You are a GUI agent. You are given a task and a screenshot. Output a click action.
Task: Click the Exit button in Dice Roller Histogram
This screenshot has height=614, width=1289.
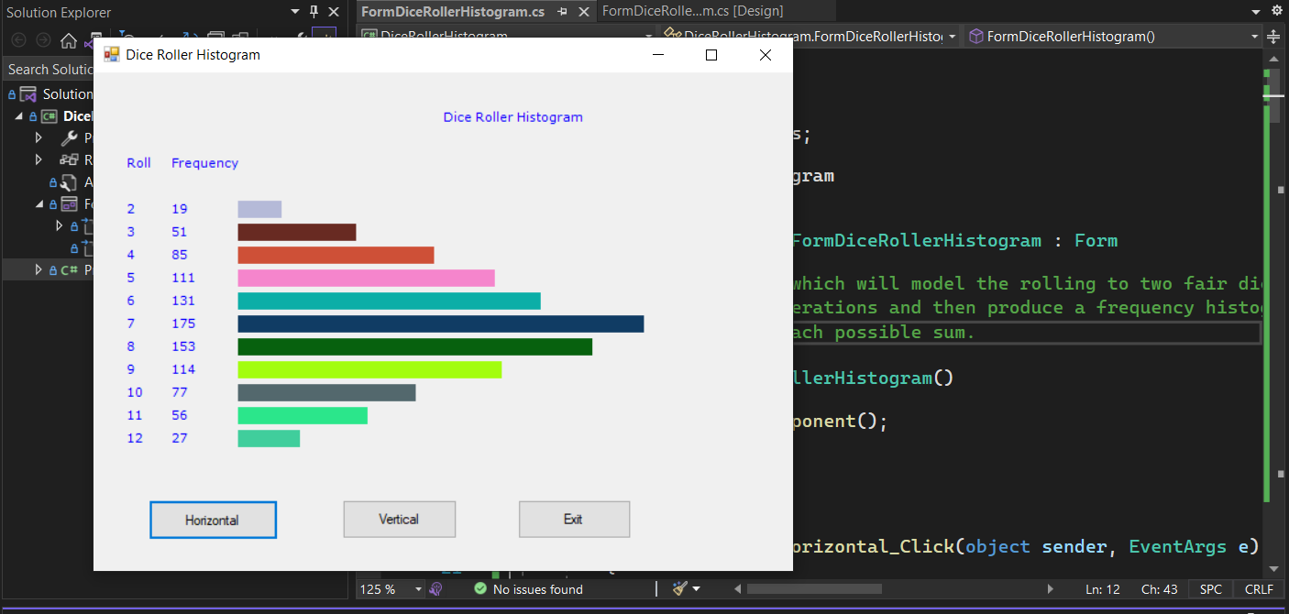(574, 519)
